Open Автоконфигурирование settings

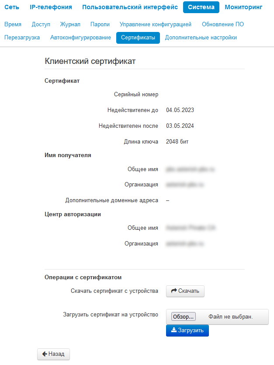click(80, 38)
